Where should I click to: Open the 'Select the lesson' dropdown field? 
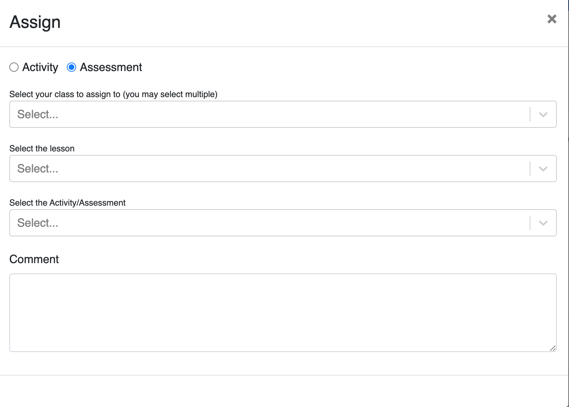(250, 169)
